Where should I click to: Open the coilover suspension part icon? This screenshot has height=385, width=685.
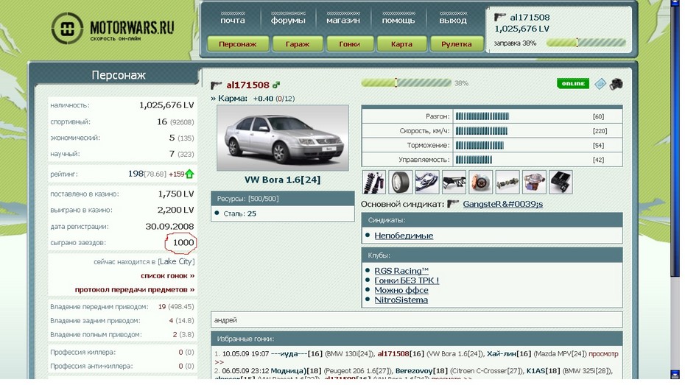click(x=374, y=182)
